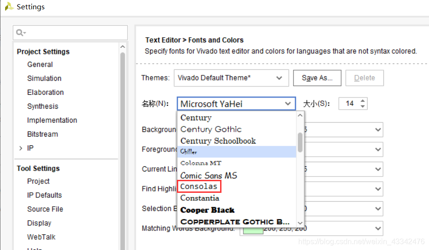Select Elaboration in the settings tree
This screenshot has height=250, width=429.
[x=46, y=92]
